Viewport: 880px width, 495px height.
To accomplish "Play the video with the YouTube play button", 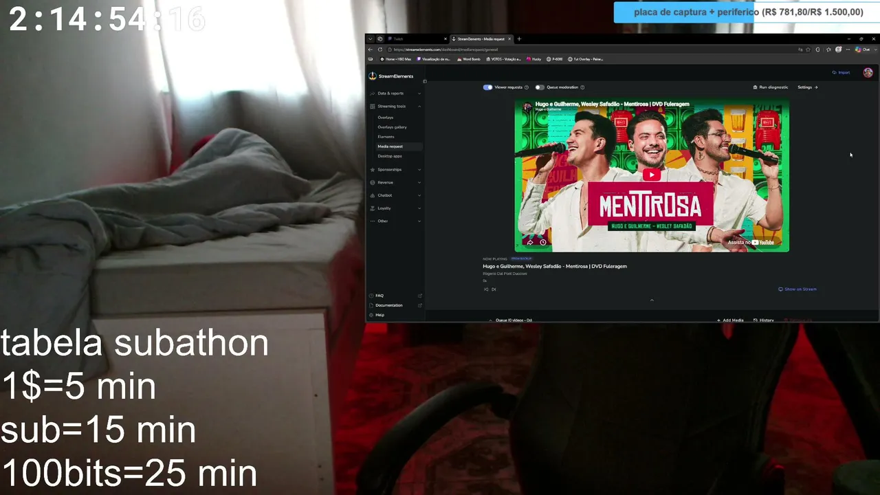I will [652, 175].
